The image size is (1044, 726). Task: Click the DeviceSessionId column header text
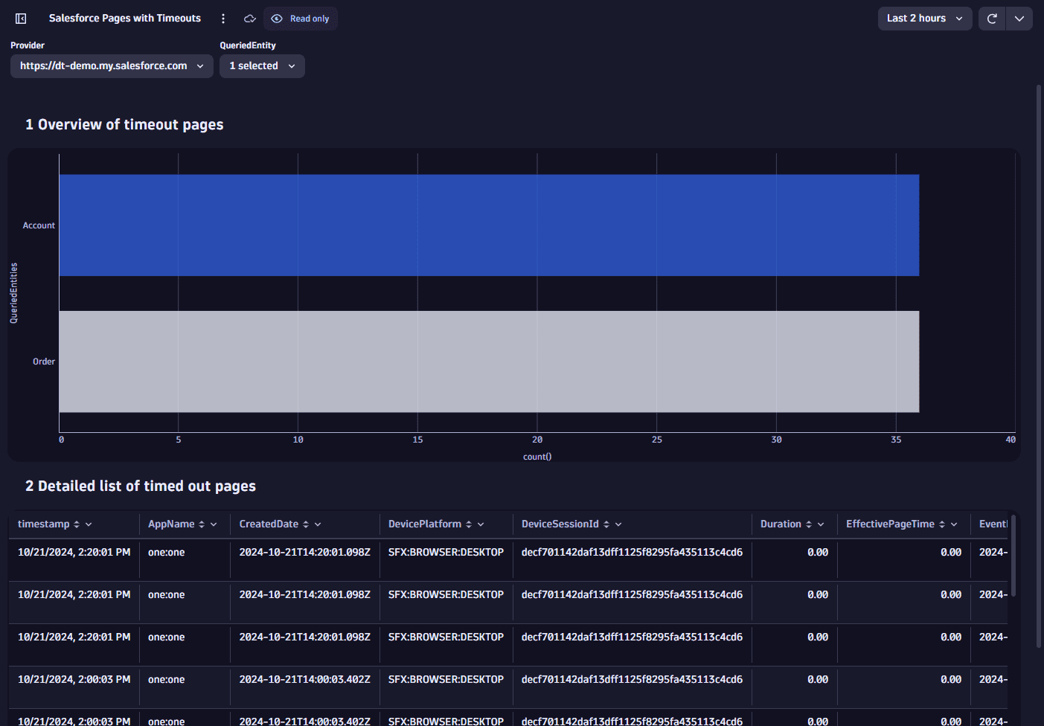(x=560, y=524)
